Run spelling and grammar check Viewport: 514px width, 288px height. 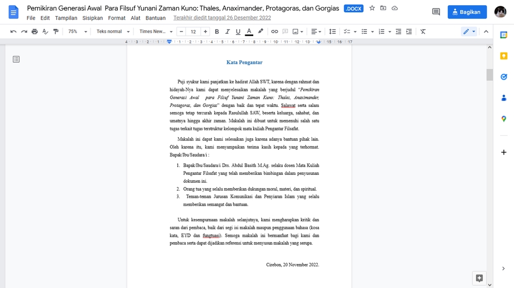pyautogui.click(x=45, y=32)
